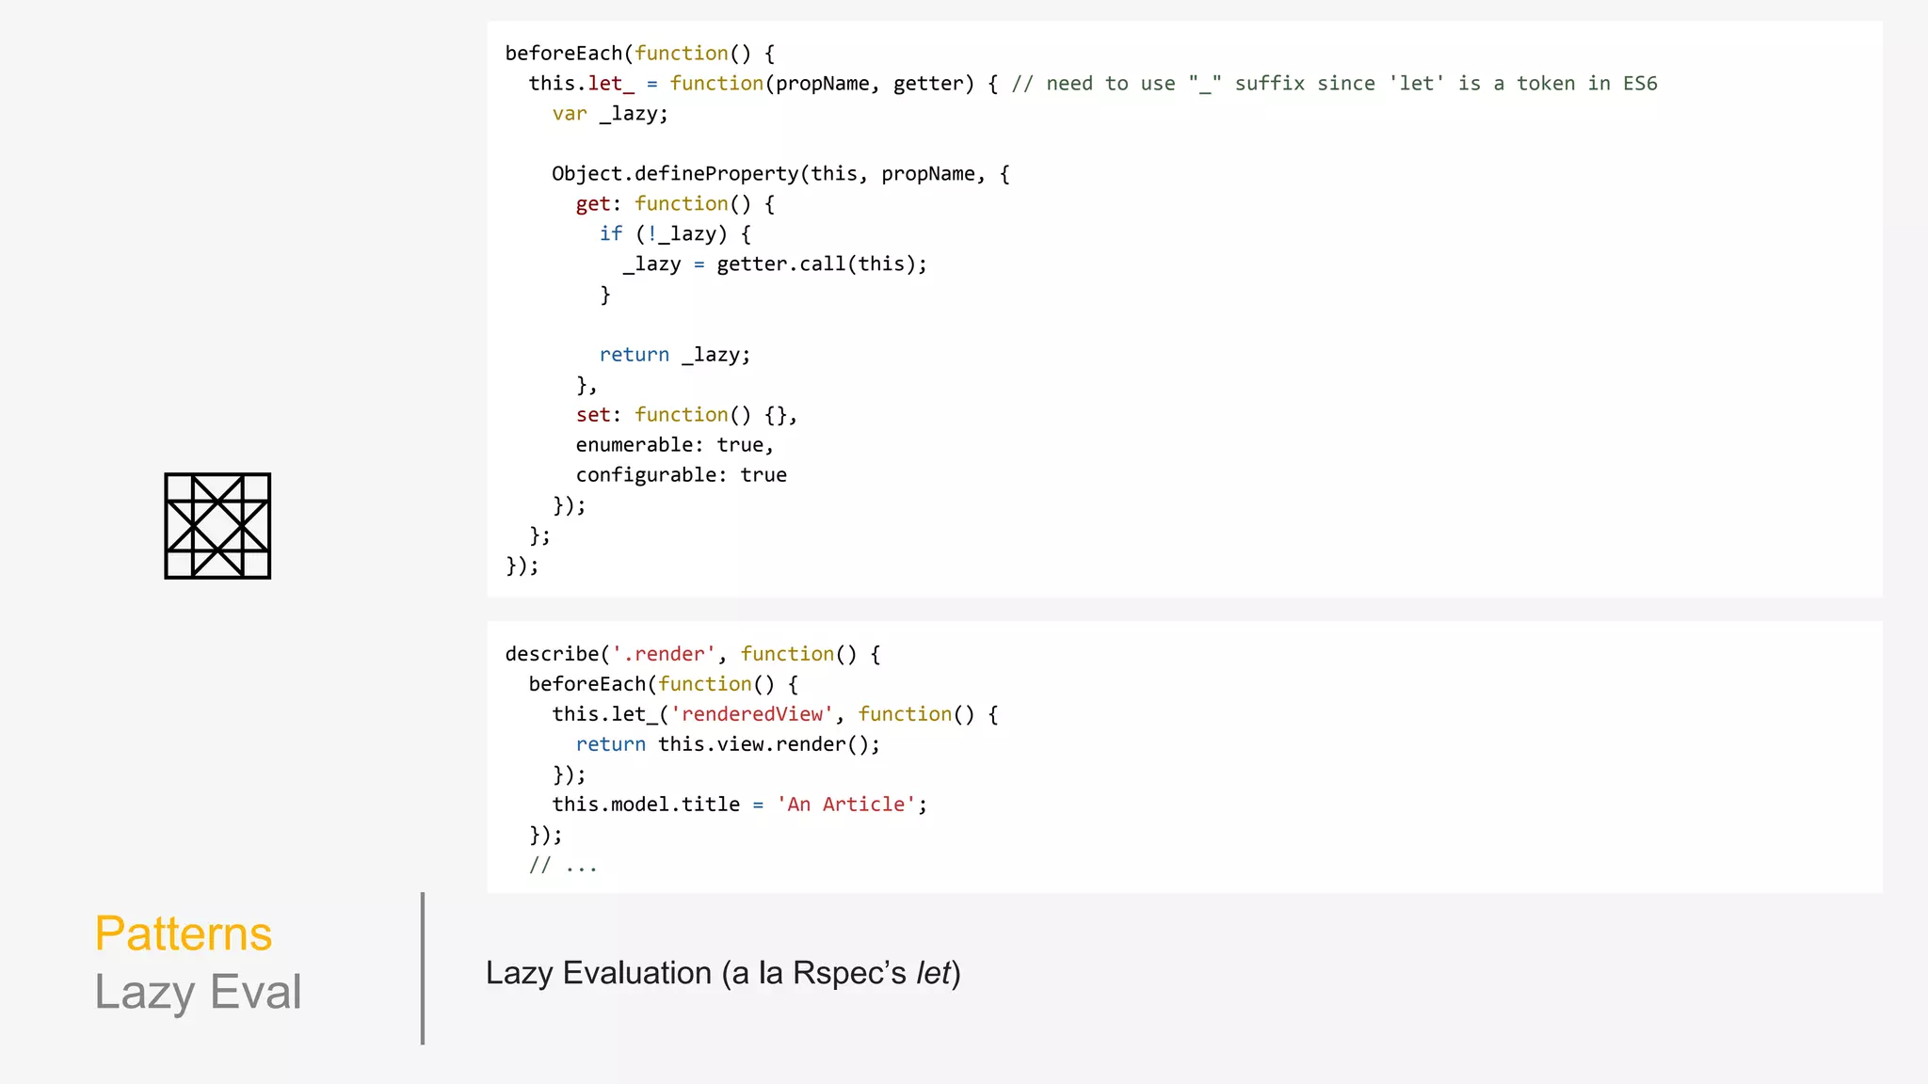Click the 'Lazy Evaluation (a la Rspec's let)' caption
Image resolution: width=1928 pixels, height=1084 pixels.
[722, 973]
